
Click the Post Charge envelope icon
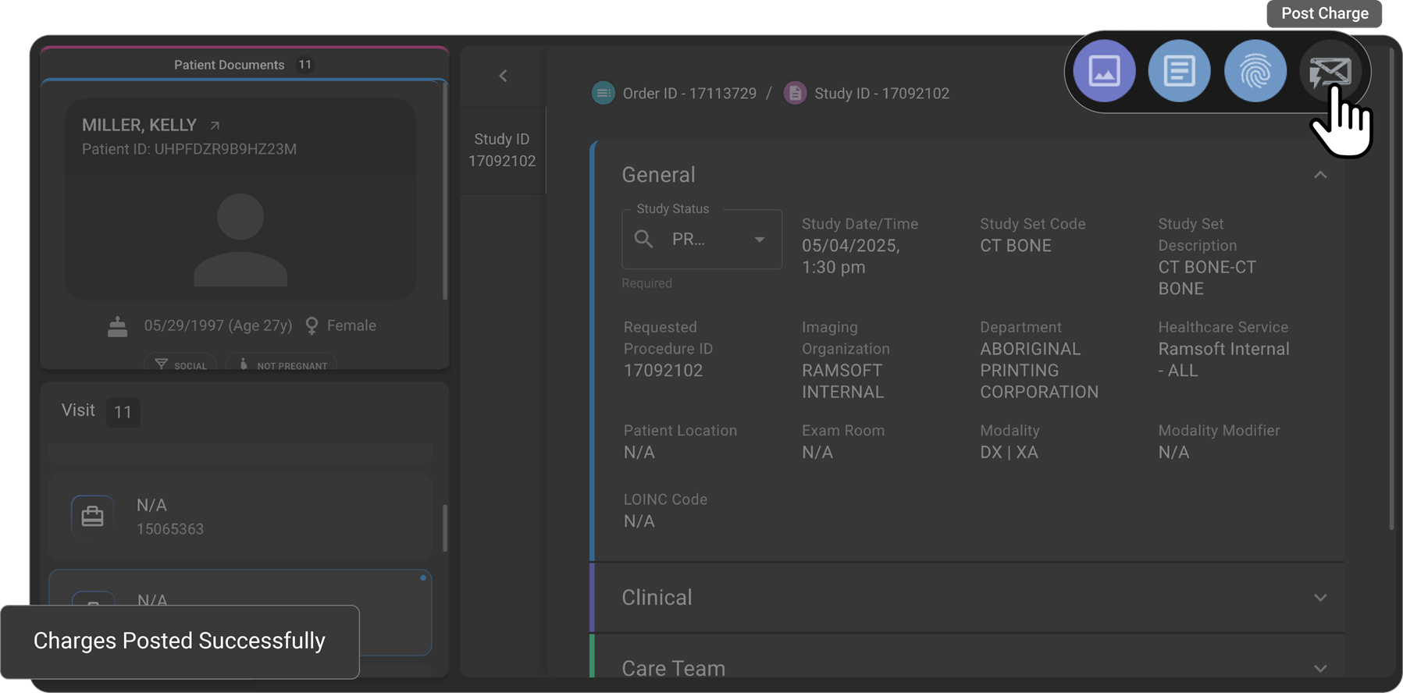1330,72
